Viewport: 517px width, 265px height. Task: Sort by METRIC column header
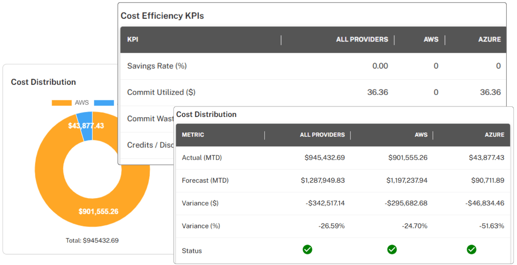click(x=193, y=135)
